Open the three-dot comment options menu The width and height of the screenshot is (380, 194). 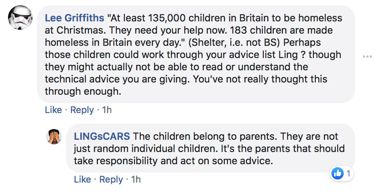tap(367, 57)
